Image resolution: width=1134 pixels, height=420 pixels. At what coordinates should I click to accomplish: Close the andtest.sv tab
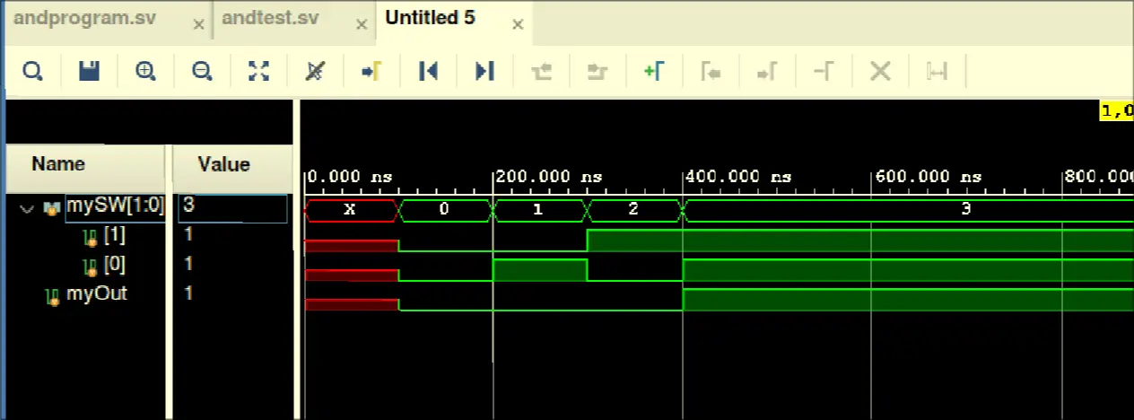pyautogui.click(x=362, y=25)
